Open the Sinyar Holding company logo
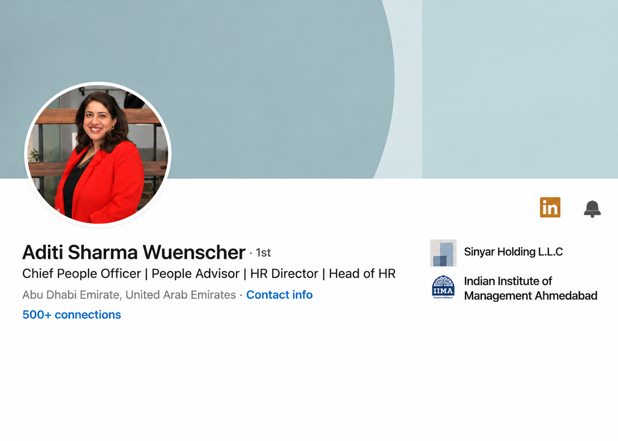 (x=443, y=253)
